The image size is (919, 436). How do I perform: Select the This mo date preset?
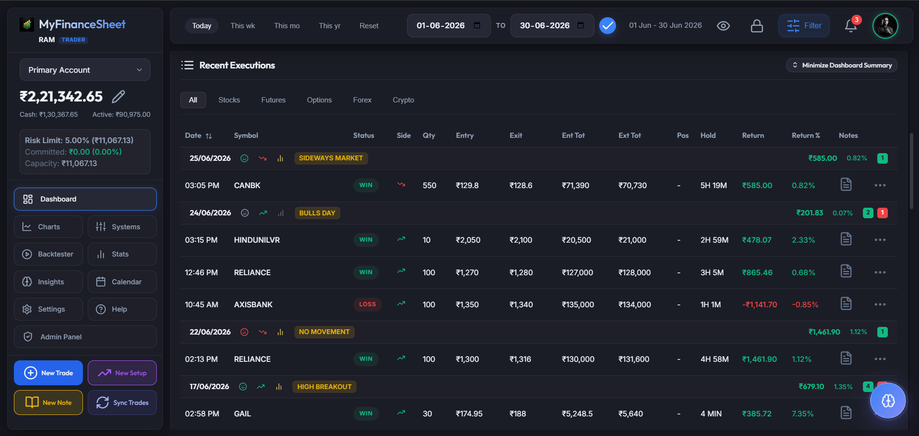pyautogui.click(x=287, y=26)
